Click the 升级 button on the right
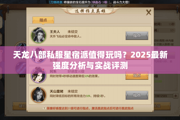 (x=162, y=106)
